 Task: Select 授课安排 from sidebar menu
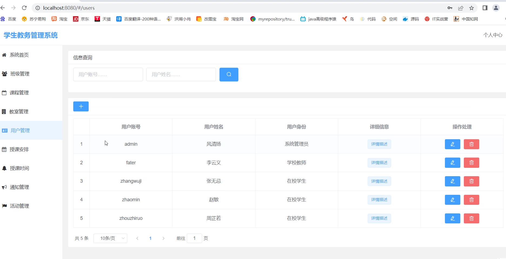tap(19, 149)
